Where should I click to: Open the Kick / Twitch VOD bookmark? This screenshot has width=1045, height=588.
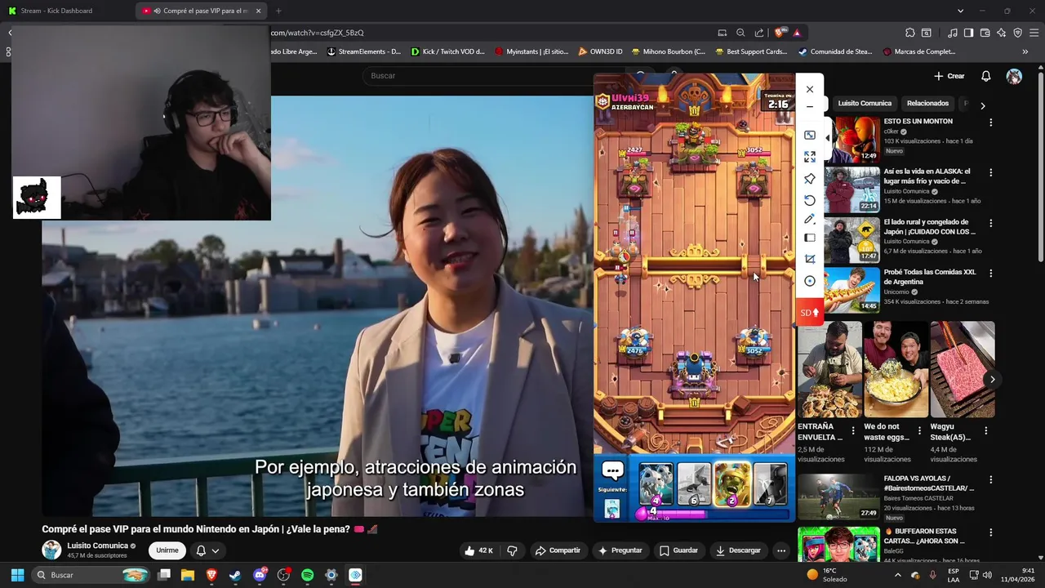(447, 51)
